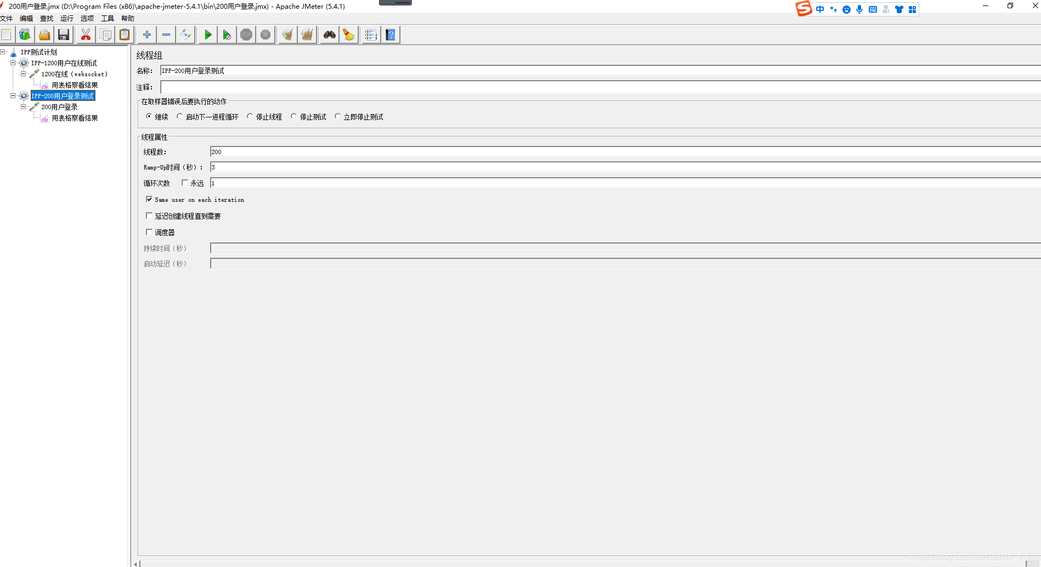1041x567 pixels.
Task: Open the 编辑 menu
Action: pyautogui.click(x=26, y=19)
